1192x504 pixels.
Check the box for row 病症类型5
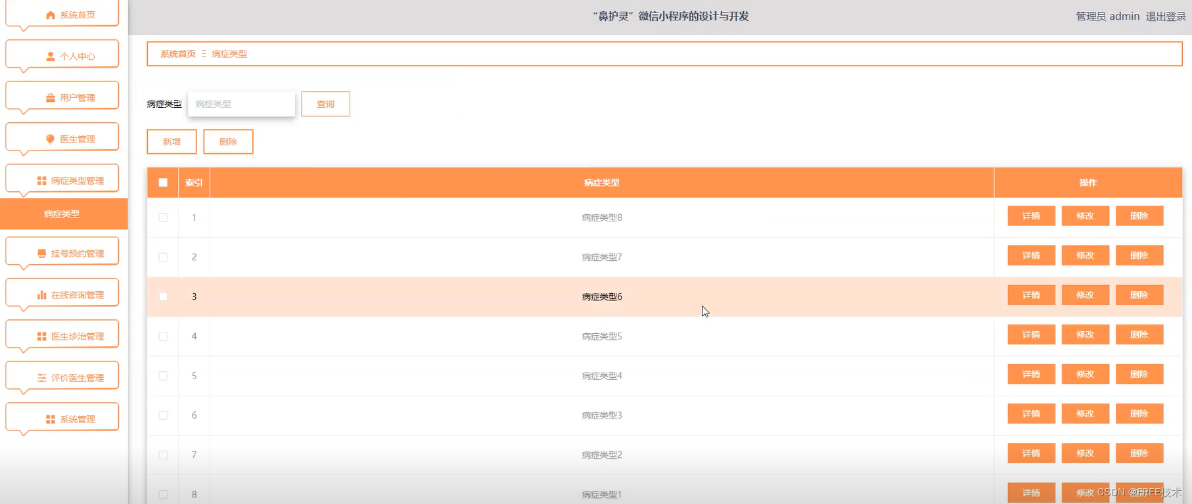pos(163,336)
